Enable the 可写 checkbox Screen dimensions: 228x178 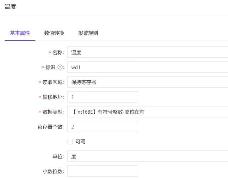tap(70, 142)
